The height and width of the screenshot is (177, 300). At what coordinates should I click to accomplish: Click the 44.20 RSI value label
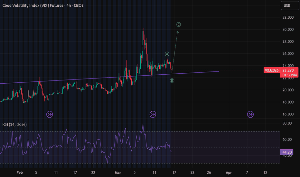287,152
